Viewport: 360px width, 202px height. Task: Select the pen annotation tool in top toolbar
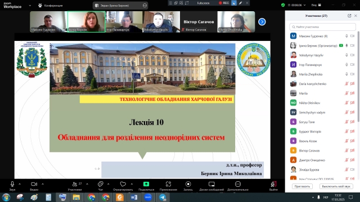[x=240, y=3]
